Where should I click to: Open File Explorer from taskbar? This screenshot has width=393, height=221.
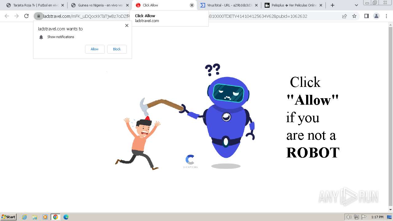point(35,217)
